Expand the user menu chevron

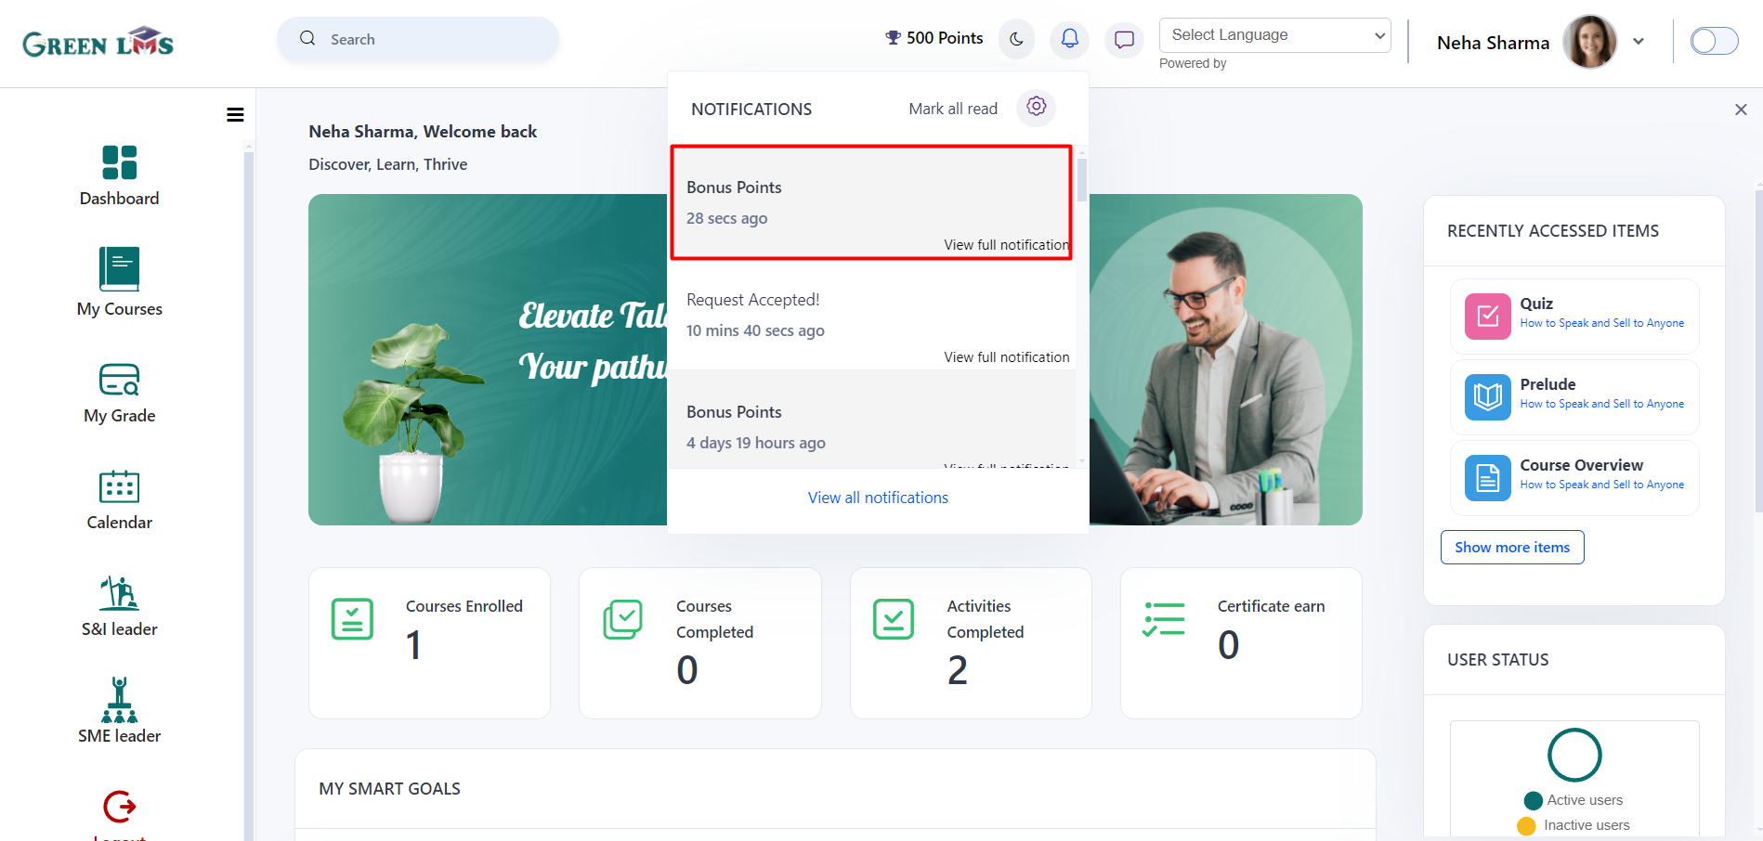point(1639,42)
